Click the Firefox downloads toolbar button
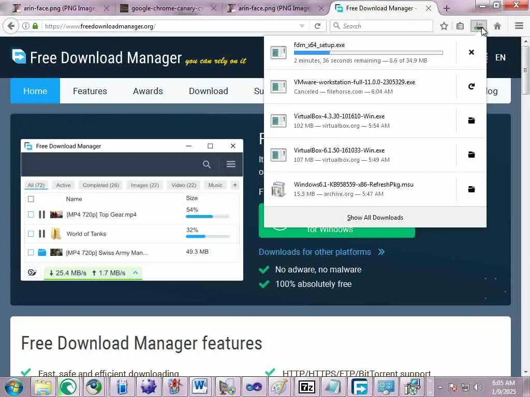 [479, 26]
